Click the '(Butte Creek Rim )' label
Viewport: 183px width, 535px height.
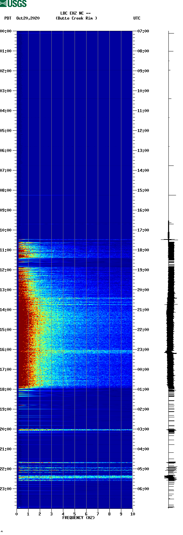click(x=77, y=18)
